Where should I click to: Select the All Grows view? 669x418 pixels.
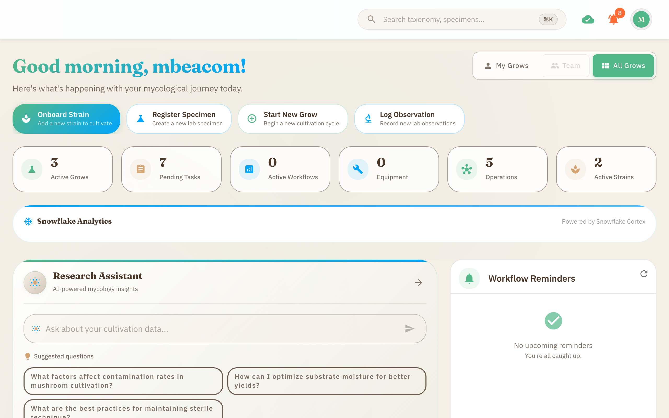[x=623, y=66]
